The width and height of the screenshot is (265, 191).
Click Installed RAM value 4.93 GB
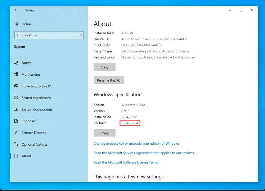[x=127, y=33]
